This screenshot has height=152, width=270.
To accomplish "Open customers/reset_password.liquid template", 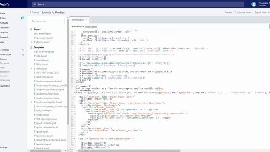I will [x=50, y=106].
